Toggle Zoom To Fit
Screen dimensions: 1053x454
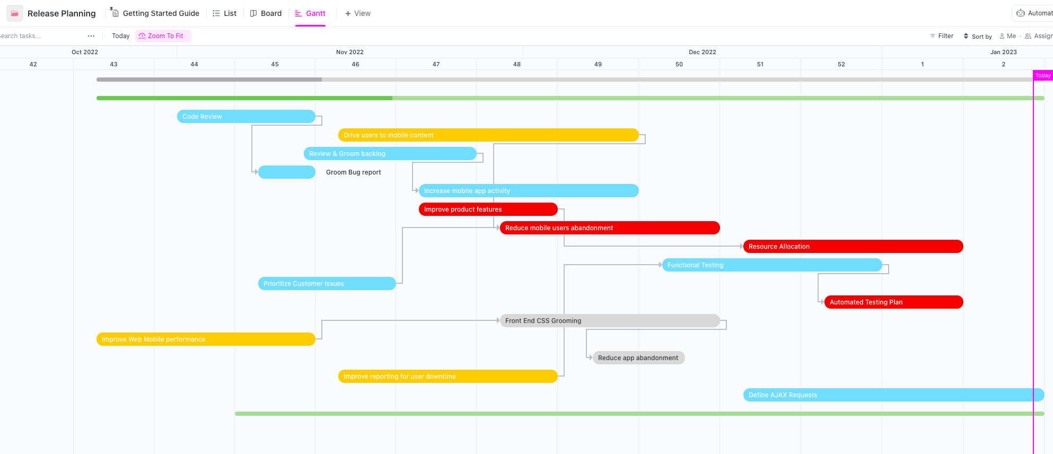(x=162, y=36)
